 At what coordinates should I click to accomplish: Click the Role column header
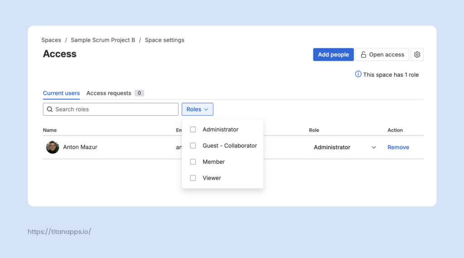[314, 130]
